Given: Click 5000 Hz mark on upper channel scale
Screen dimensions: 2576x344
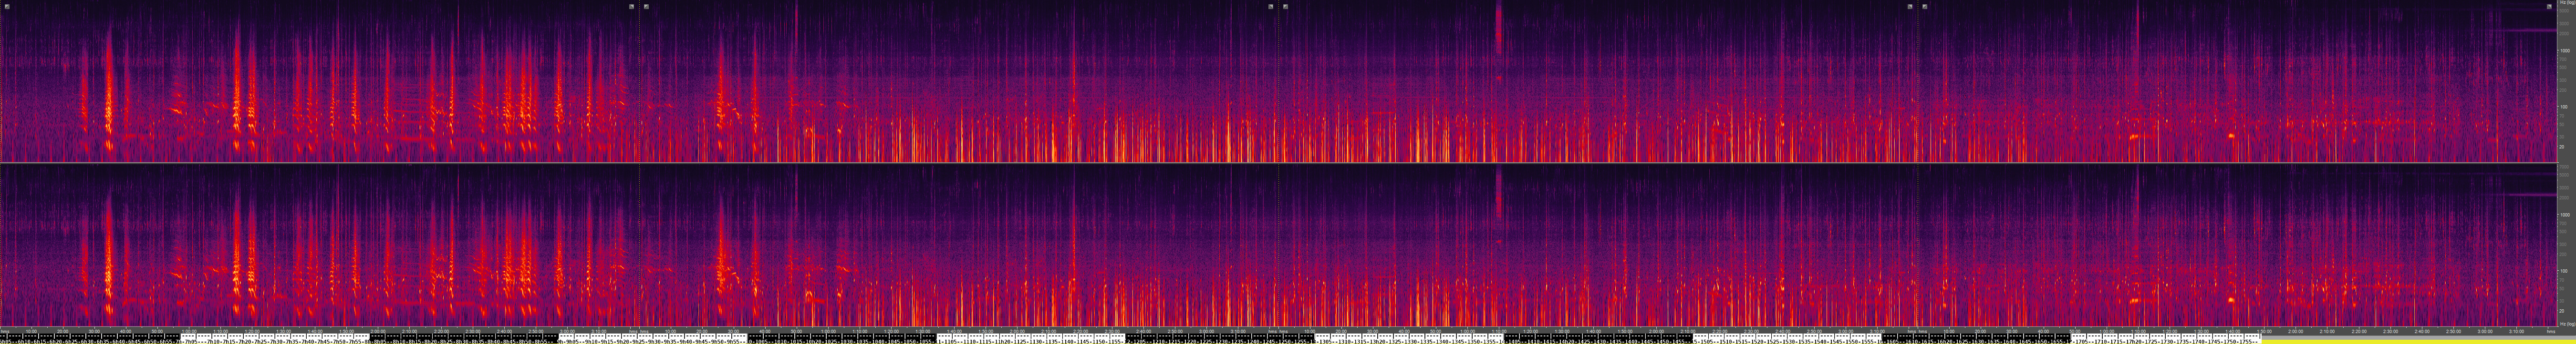Looking at the screenshot, I should [2564, 11].
